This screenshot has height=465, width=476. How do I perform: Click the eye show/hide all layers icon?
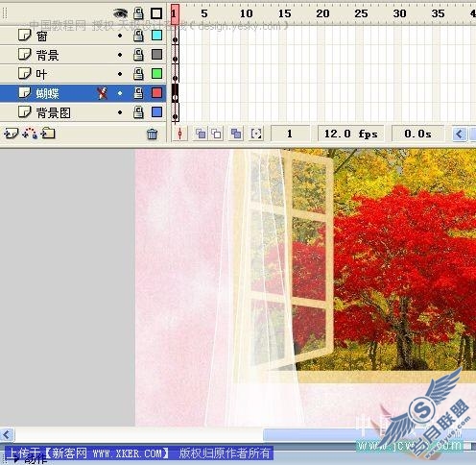point(120,13)
